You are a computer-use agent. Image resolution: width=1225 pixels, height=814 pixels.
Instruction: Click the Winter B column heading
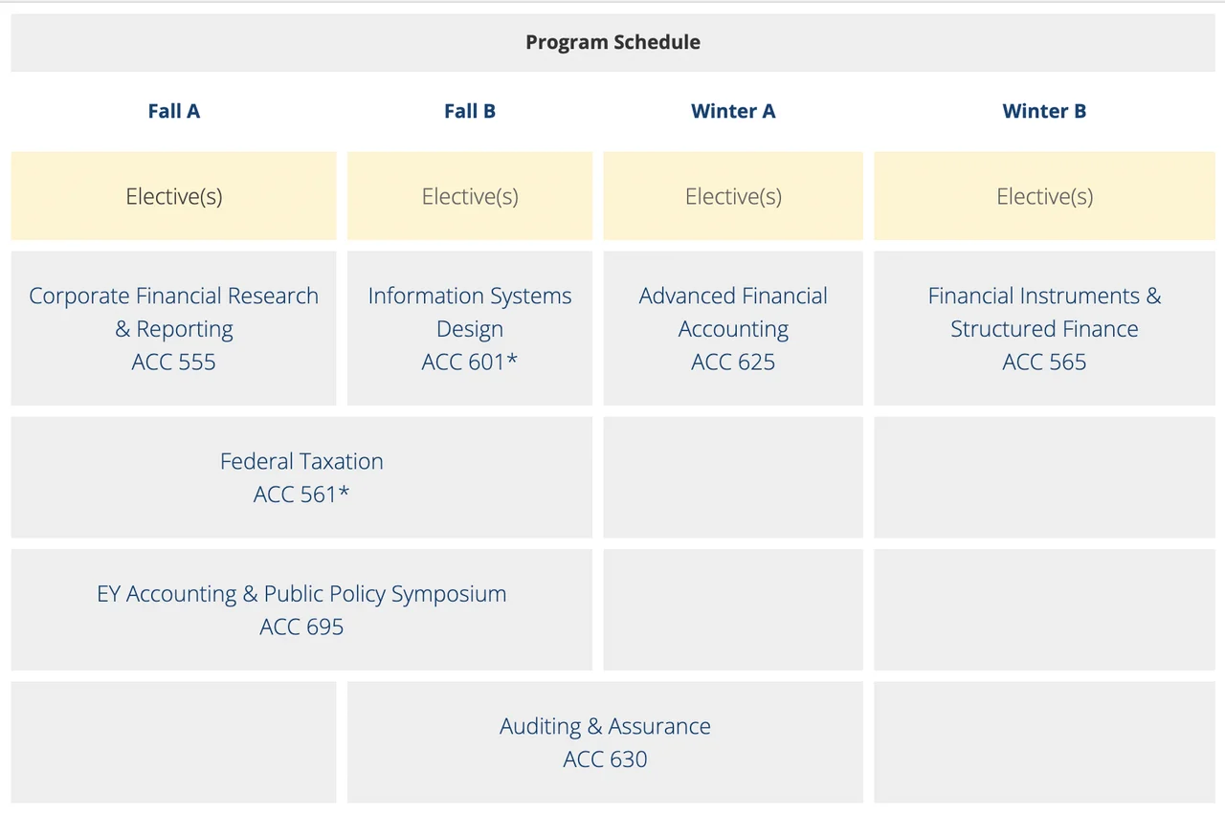pyautogui.click(x=1044, y=111)
